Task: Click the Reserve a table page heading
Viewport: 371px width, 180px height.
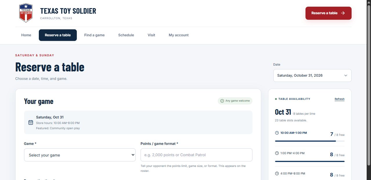Action: (x=50, y=67)
